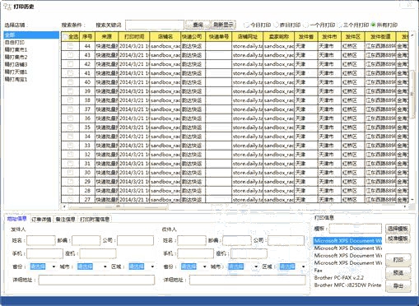Click the 选择模板 button
The image size is (419, 306).
[x=398, y=229]
